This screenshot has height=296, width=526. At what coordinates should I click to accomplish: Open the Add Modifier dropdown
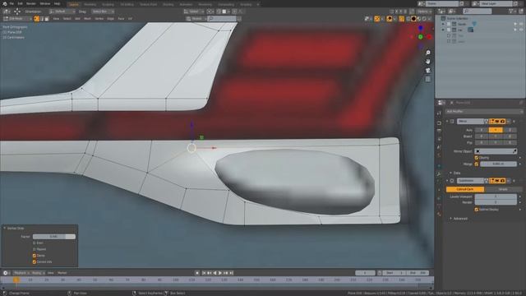(484, 111)
